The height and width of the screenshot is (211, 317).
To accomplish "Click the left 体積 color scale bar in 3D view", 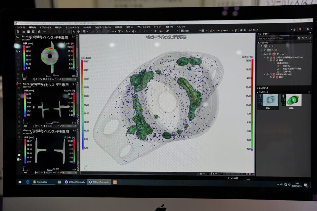I will pos(82,104).
